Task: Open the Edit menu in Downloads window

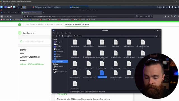Action: click(x=58, y=33)
